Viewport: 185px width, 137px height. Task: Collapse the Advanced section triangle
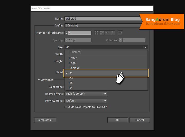pos(39,80)
